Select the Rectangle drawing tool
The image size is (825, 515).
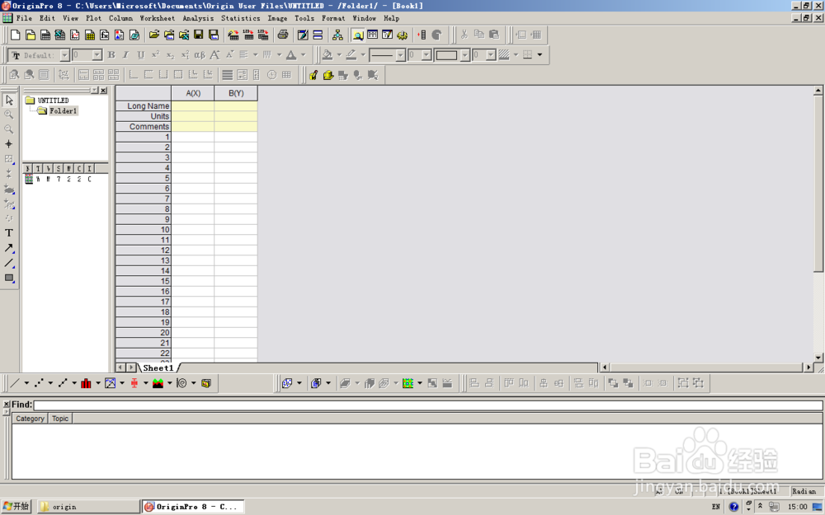click(9, 278)
